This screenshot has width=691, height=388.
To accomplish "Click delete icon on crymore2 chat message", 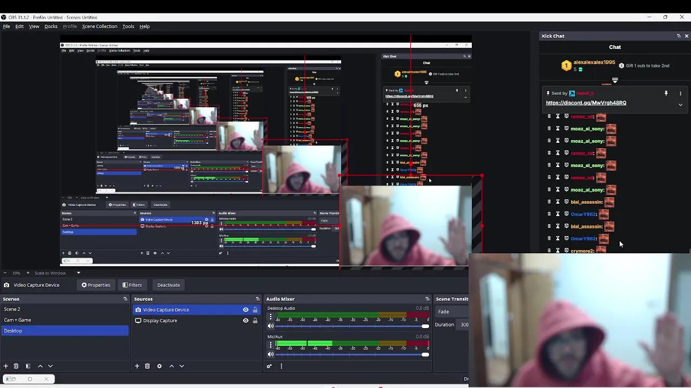I will pos(549,251).
